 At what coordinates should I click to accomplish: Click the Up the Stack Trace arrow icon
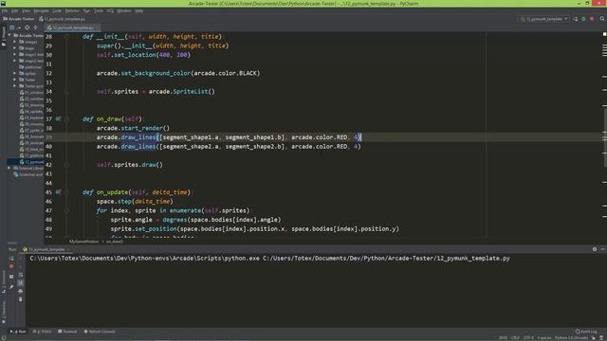[21, 259]
